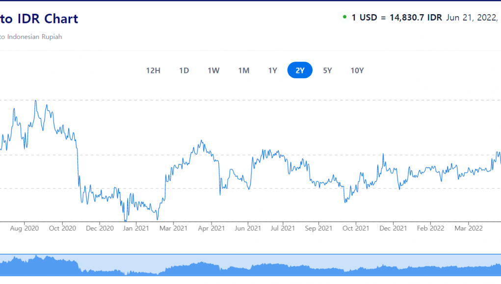Viewport: 501px width, 284px height.
Task: Click the Mar 2022 axis label
Action: point(469,228)
